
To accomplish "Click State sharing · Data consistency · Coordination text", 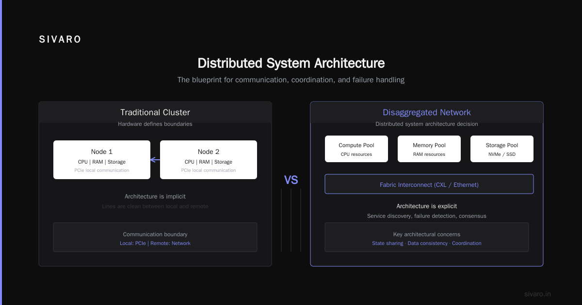I will pyautogui.click(x=427, y=243).
